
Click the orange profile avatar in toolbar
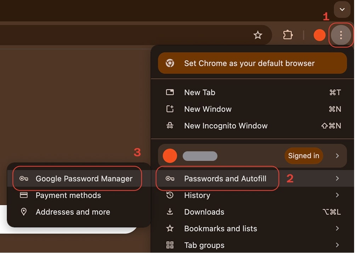pos(319,35)
